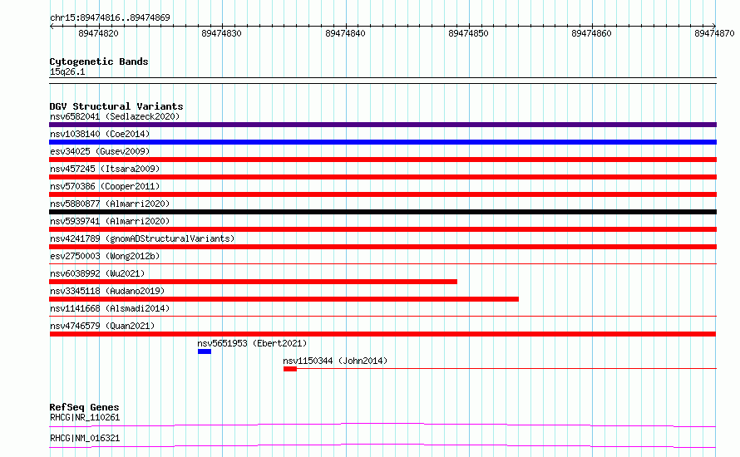Viewport: 740px width, 457px height.
Task: Click ruler position 89474850
Action: click(x=469, y=33)
